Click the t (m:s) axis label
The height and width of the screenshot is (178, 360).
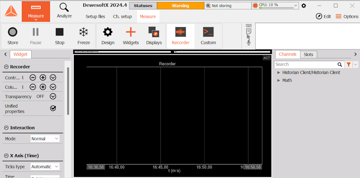tap(175, 171)
